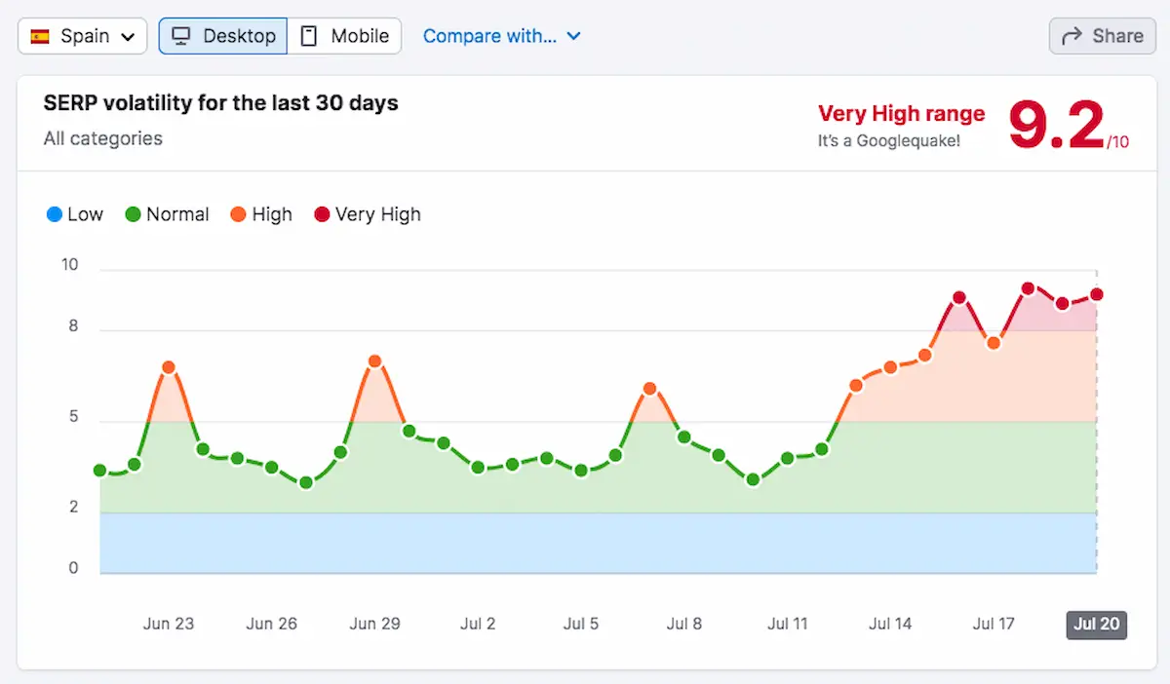
Task: Click the Spain flag icon
Action: pos(40,36)
